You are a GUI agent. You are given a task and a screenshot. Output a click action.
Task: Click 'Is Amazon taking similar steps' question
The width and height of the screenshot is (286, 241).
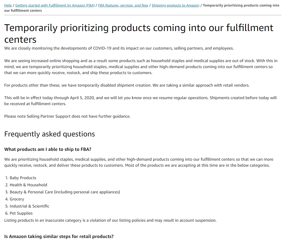click(59, 236)
